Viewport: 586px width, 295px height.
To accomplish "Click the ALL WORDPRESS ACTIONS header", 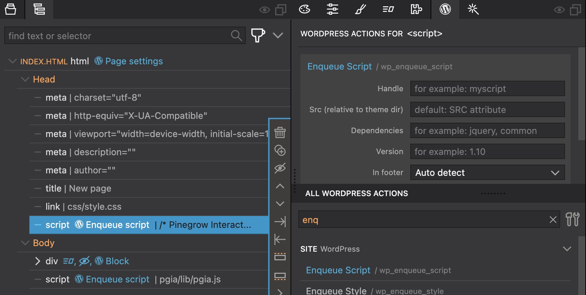I will click(357, 193).
